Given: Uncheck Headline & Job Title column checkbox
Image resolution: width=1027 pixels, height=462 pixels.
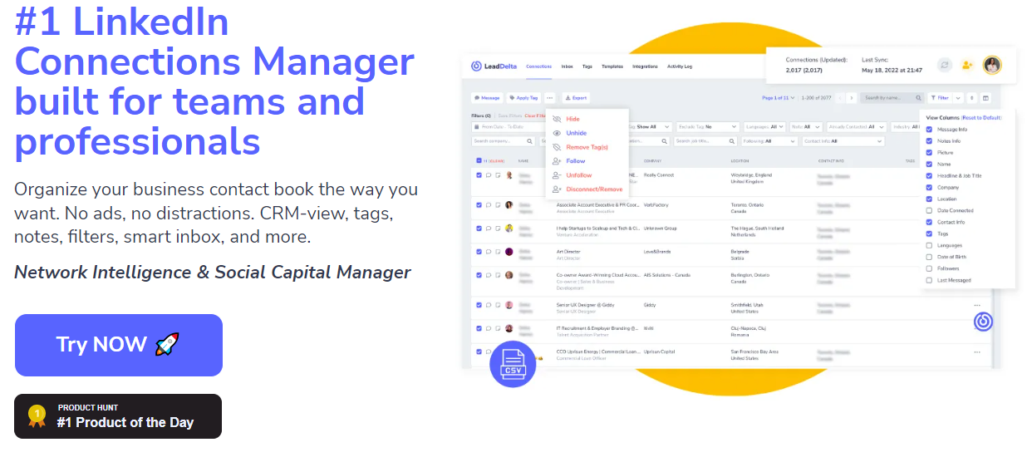Looking at the screenshot, I should pos(929,176).
